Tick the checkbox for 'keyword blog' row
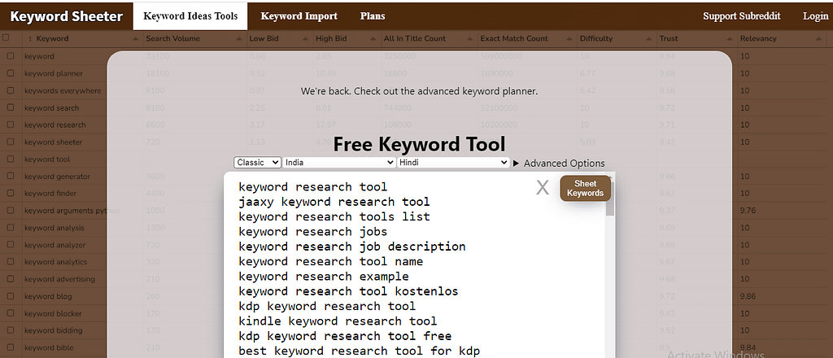833x358 pixels. pyautogui.click(x=11, y=296)
